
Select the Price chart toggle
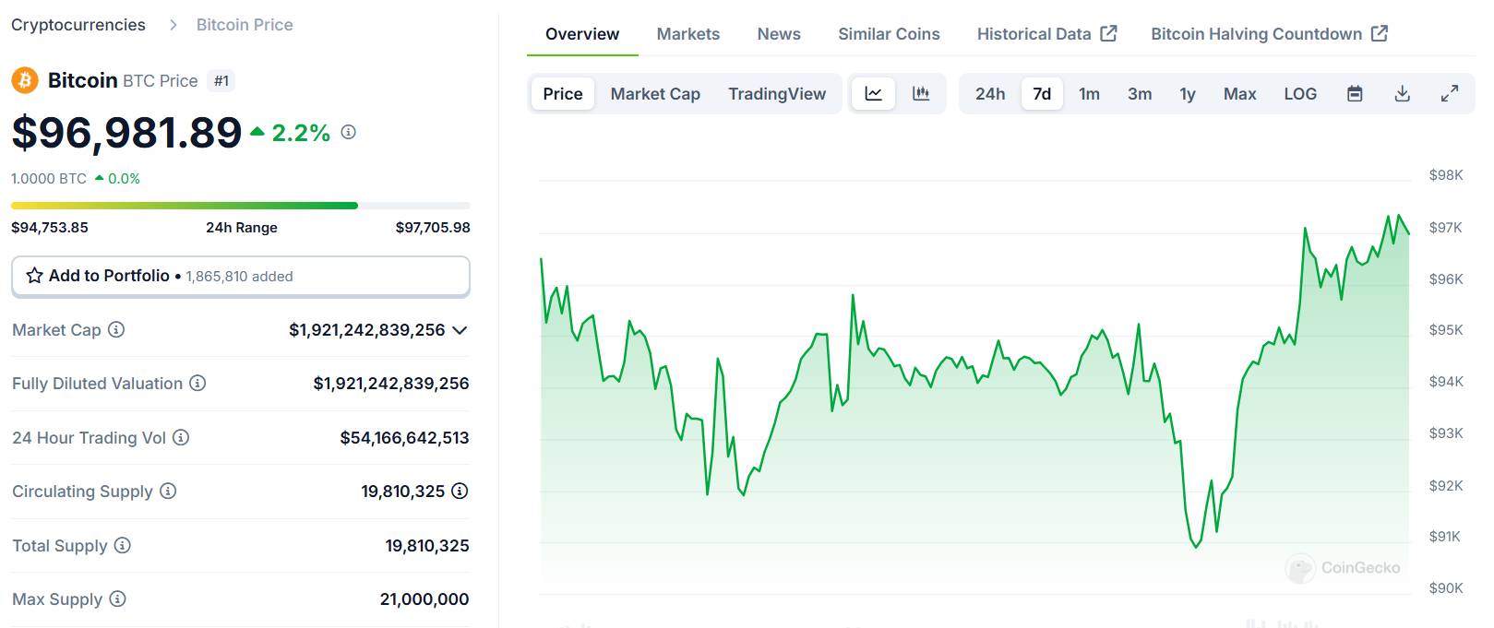point(563,93)
